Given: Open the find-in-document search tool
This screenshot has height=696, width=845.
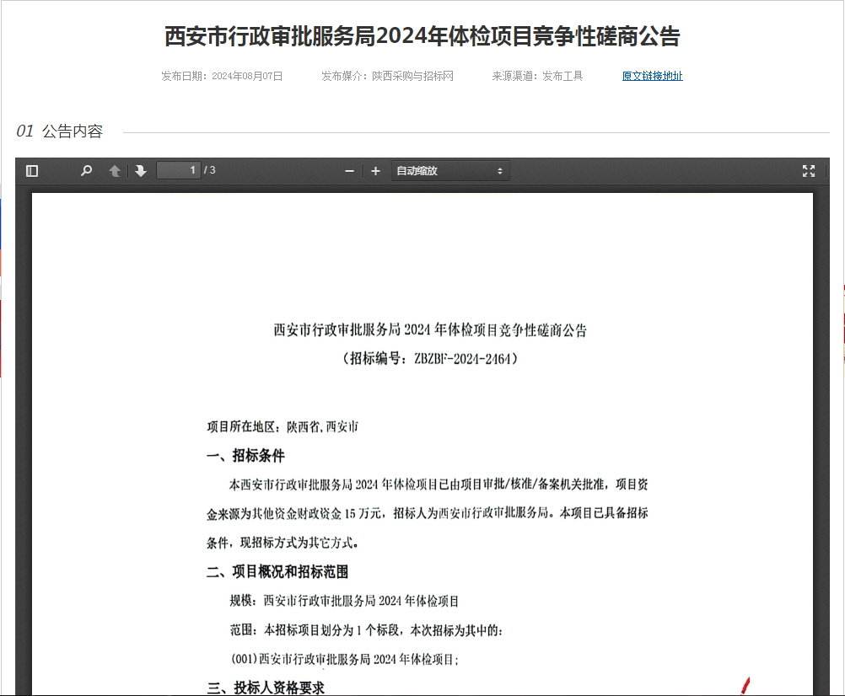Looking at the screenshot, I should 86,171.
